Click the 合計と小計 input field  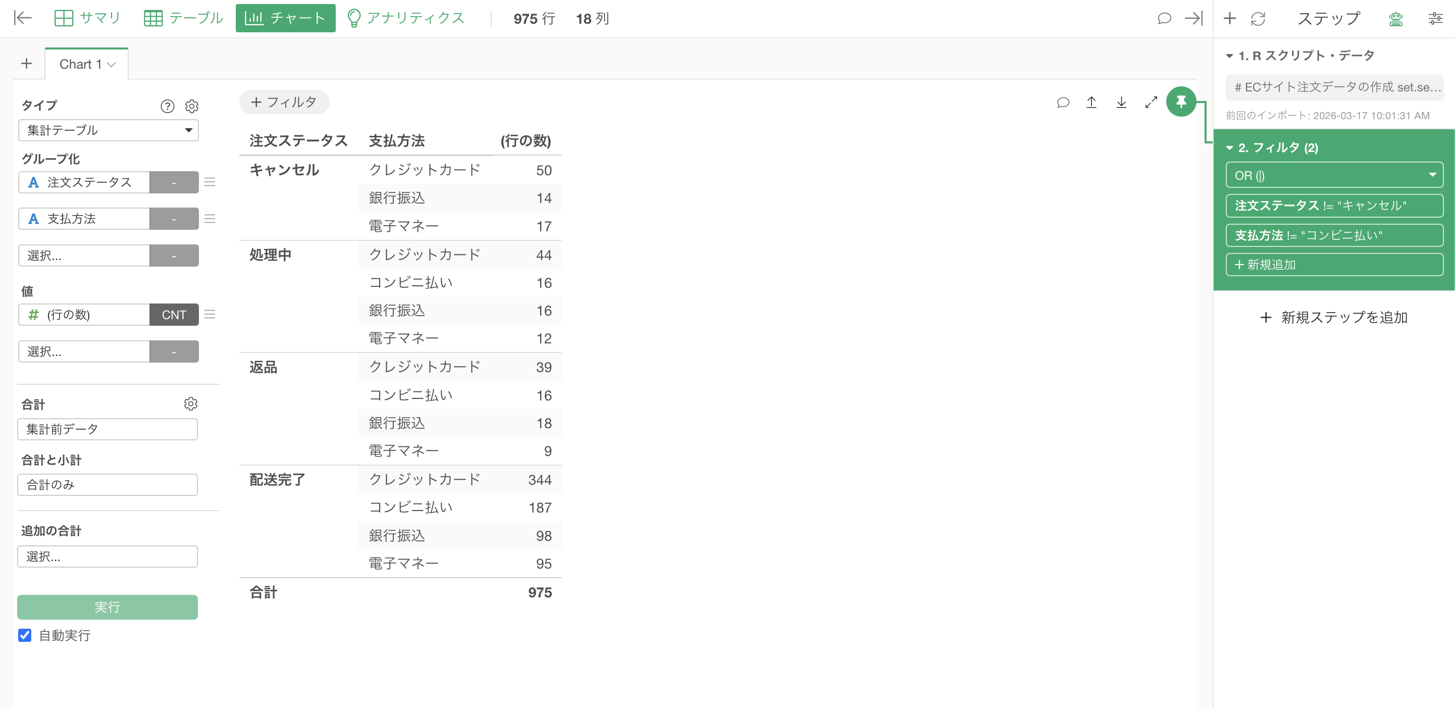108,484
